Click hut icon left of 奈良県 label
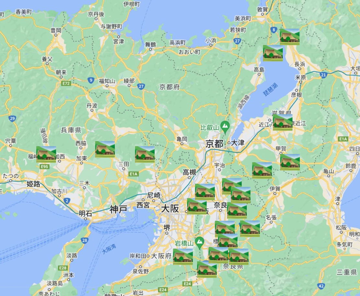Image resolution: width=360 pixels, height=296 pixels. [x=207, y=270]
